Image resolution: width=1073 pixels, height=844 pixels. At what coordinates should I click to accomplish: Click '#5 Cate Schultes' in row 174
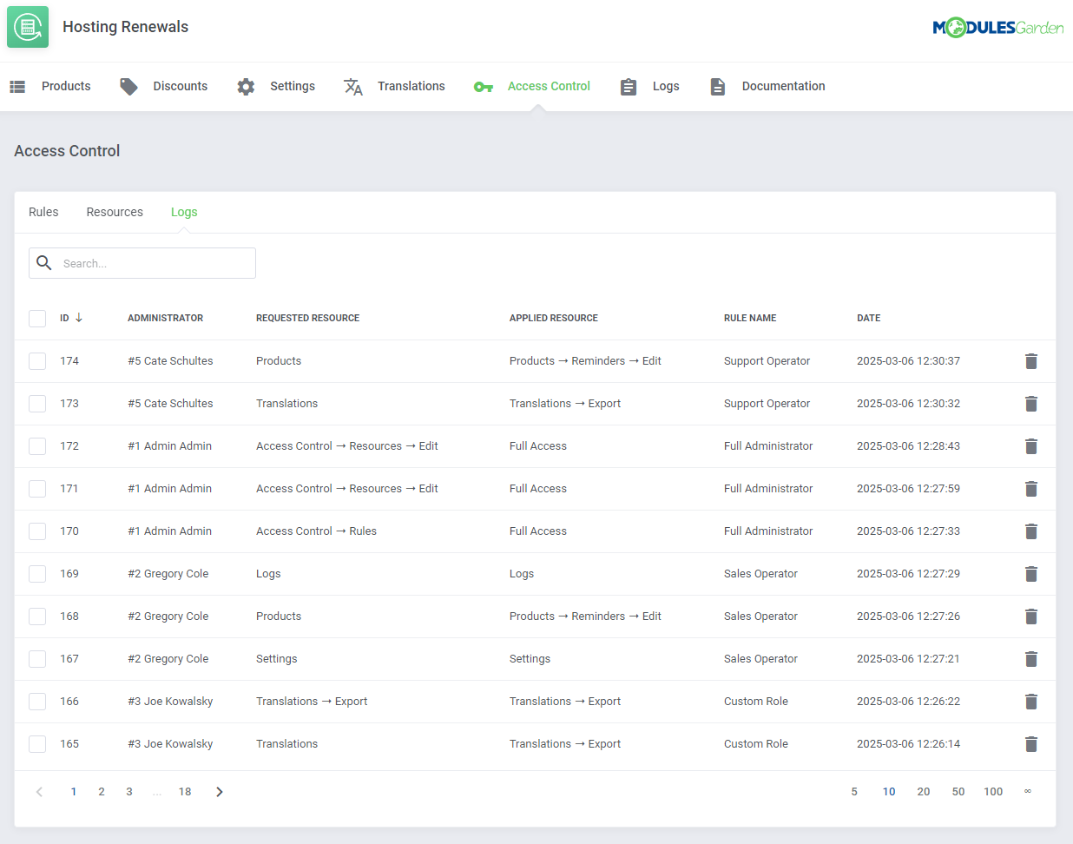coord(170,361)
